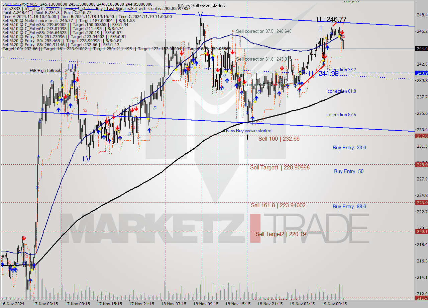Click '17 Nov 09:15' on time axis

tap(77, 304)
